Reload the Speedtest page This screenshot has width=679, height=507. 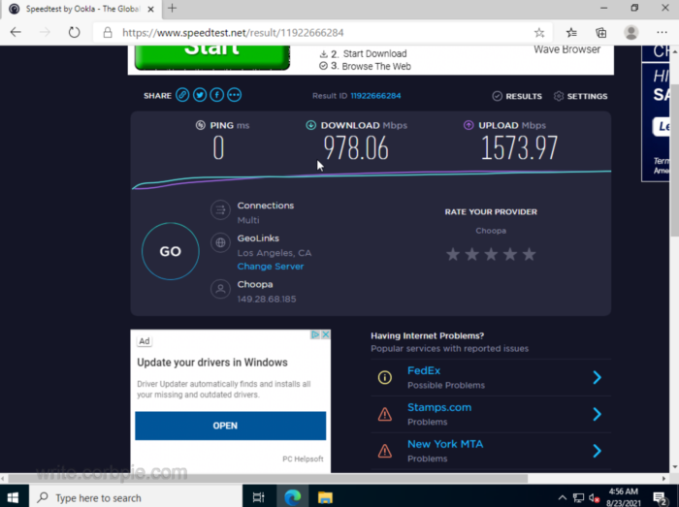[74, 32]
